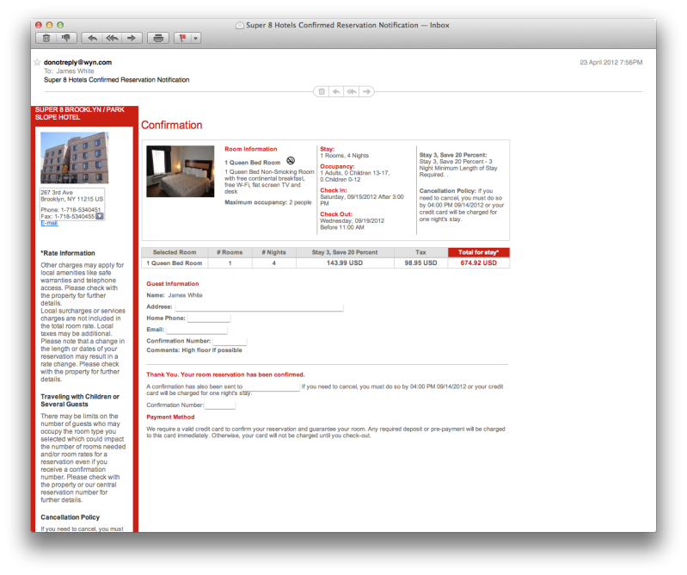Click the Traveling with Children sidebar heading

click(80, 400)
